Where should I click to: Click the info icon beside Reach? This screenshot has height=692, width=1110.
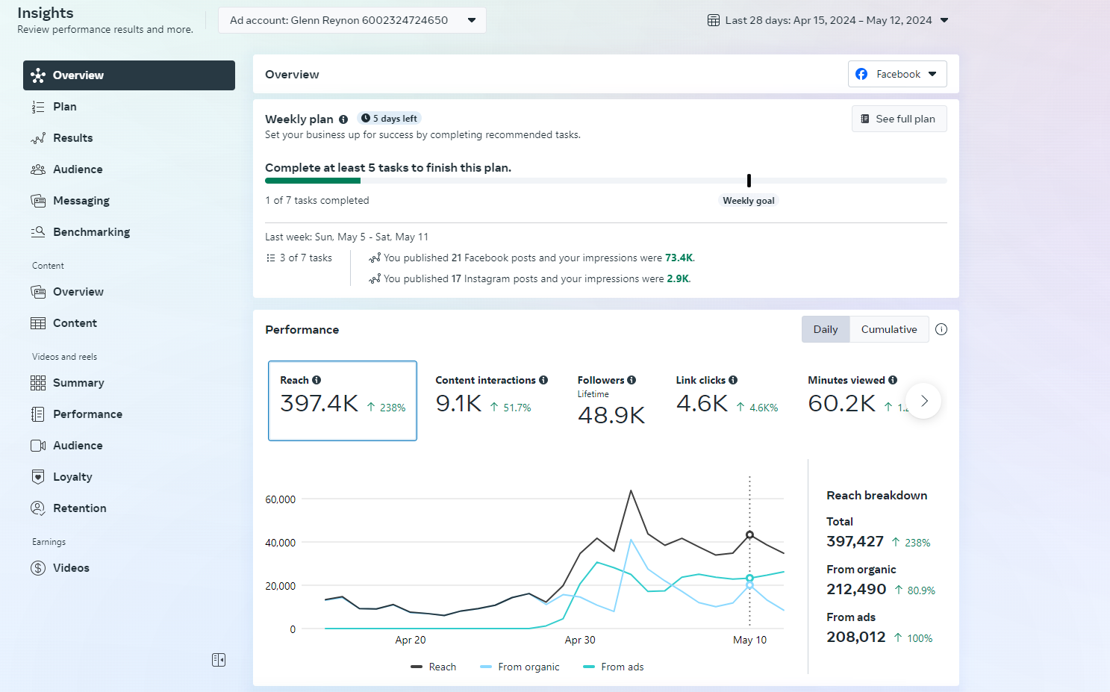click(317, 380)
